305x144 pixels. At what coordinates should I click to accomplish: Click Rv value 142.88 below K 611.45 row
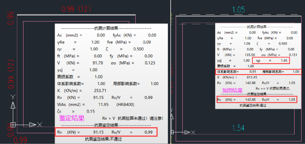(x=250, y=83)
